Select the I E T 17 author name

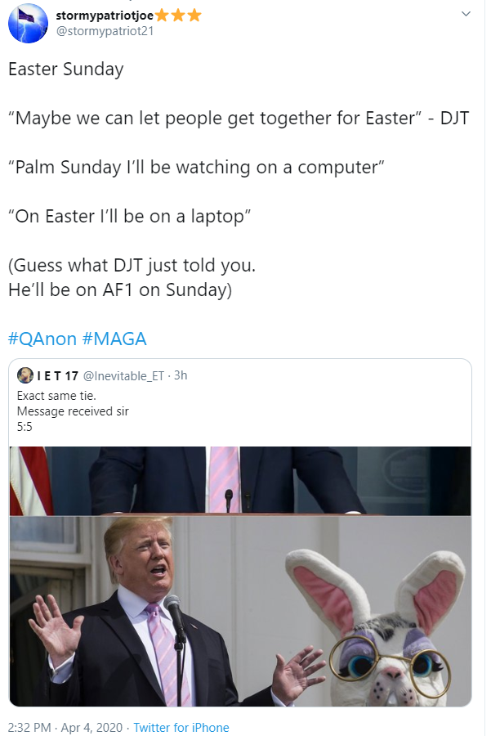pos(57,375)
